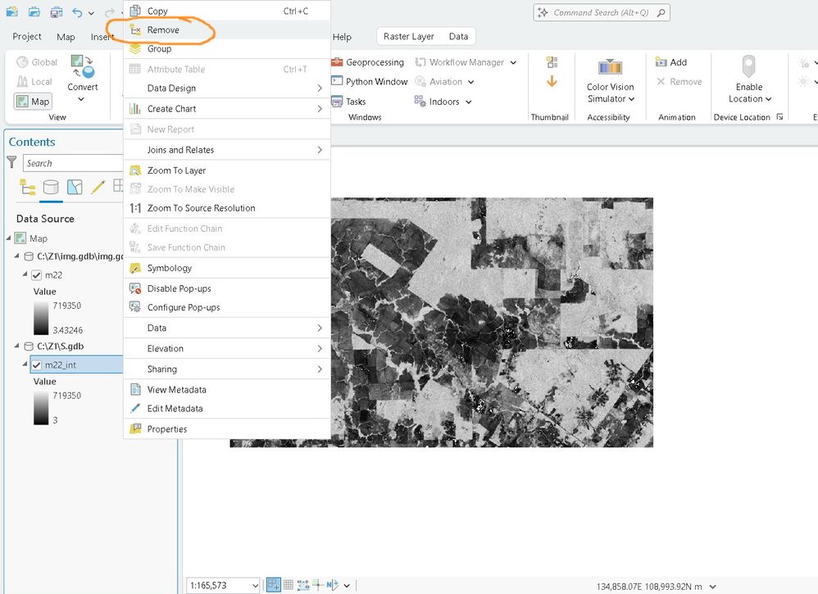Toggle snapping icon in the map status bar
This screenshot has height=594, width=818.
(274, 585)
